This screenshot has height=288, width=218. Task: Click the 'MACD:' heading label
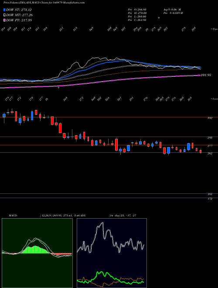click(x=13, y=216)
